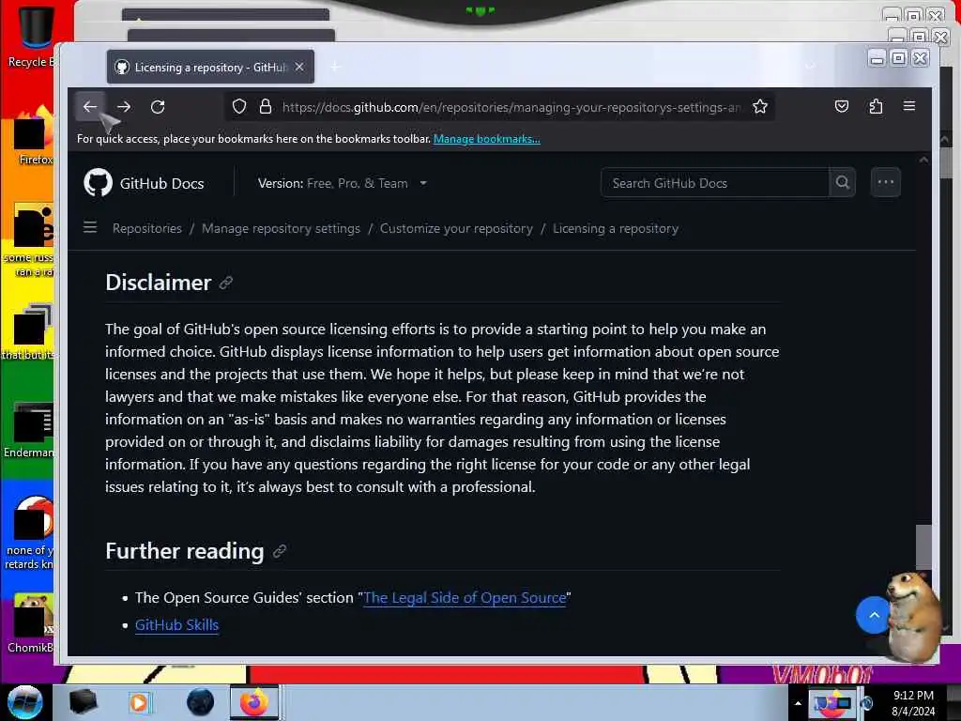The width and height of the screenshot is (961, 721).
Task: Open the tracking protection shield icon
Action: tap(239, 107)
